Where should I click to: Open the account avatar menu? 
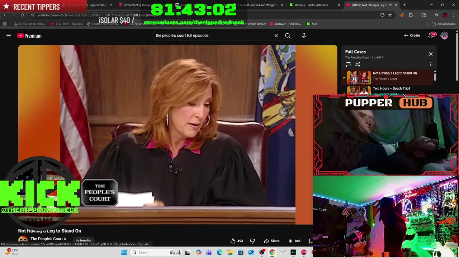point(444,35)
